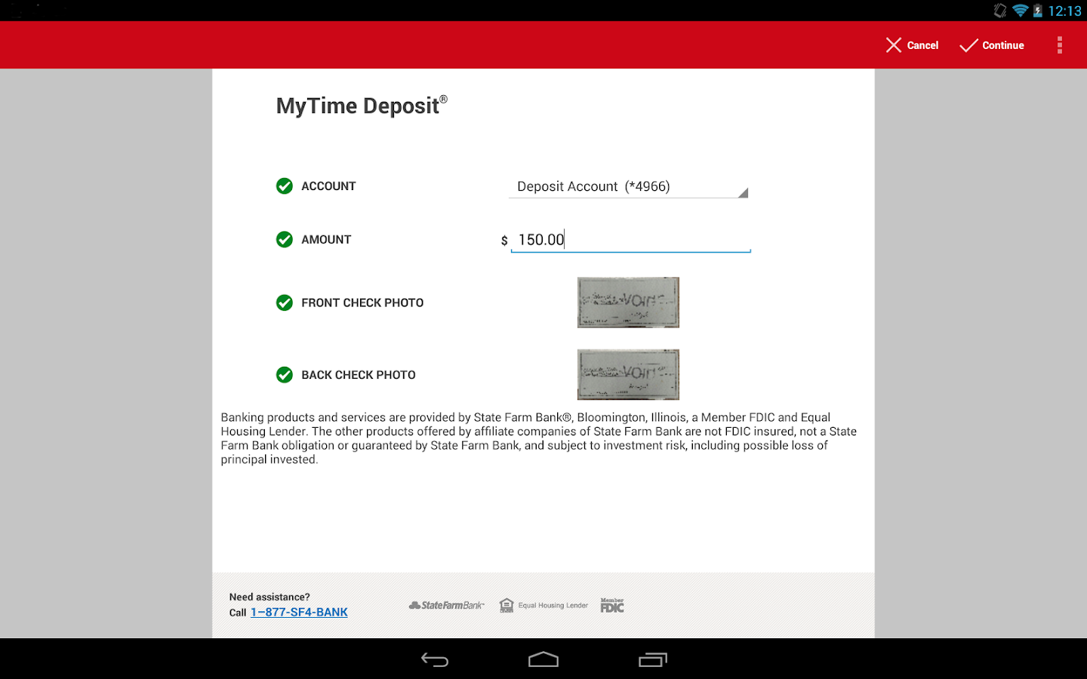This screenshot has width=1087, height=679.
Task: Click the Need assistance? text
Action: pos(269,597)
